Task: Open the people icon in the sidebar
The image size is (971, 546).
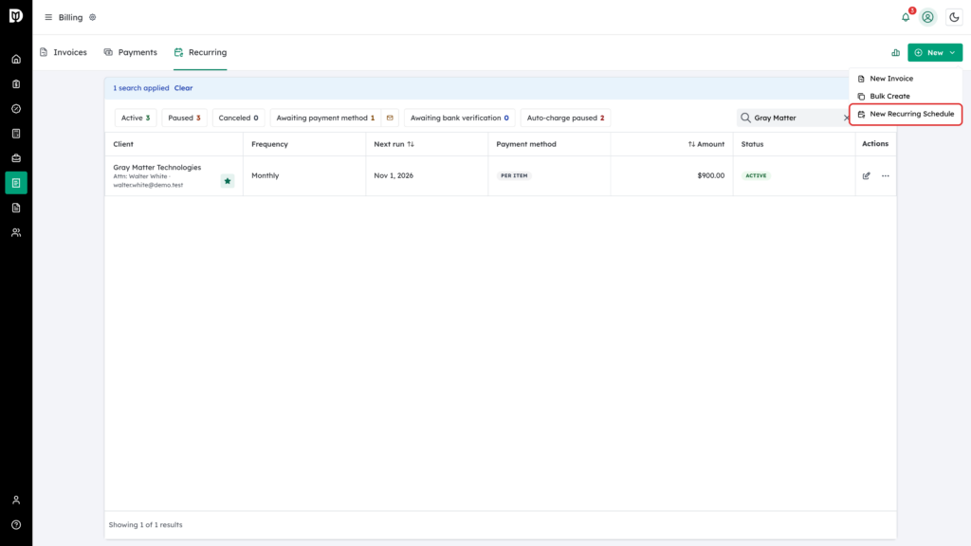Action: (x=16, y=233)
